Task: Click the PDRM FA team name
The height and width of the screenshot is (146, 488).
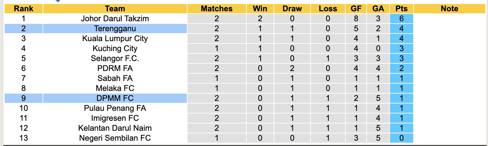Action: click(x=115, y=68)
